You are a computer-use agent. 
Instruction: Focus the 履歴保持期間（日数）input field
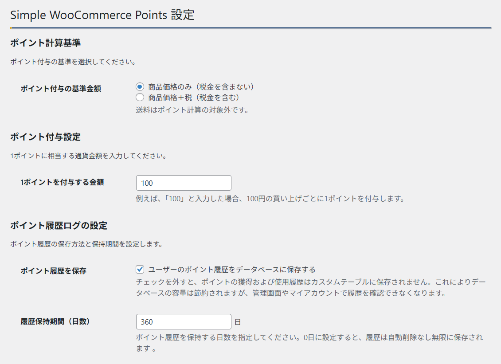click(184, 321)
